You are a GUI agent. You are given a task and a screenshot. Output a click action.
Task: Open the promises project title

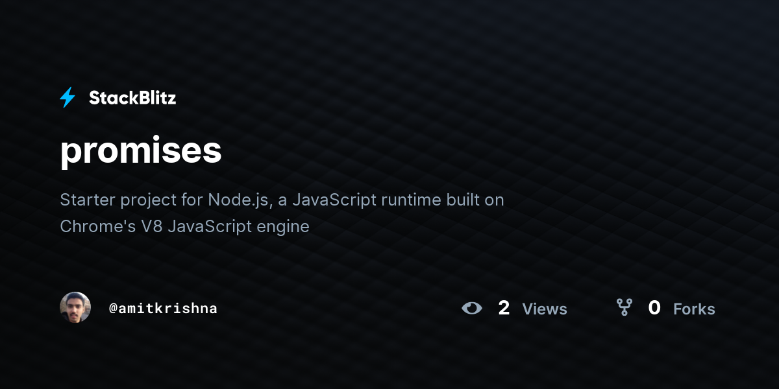pos(141,150)
